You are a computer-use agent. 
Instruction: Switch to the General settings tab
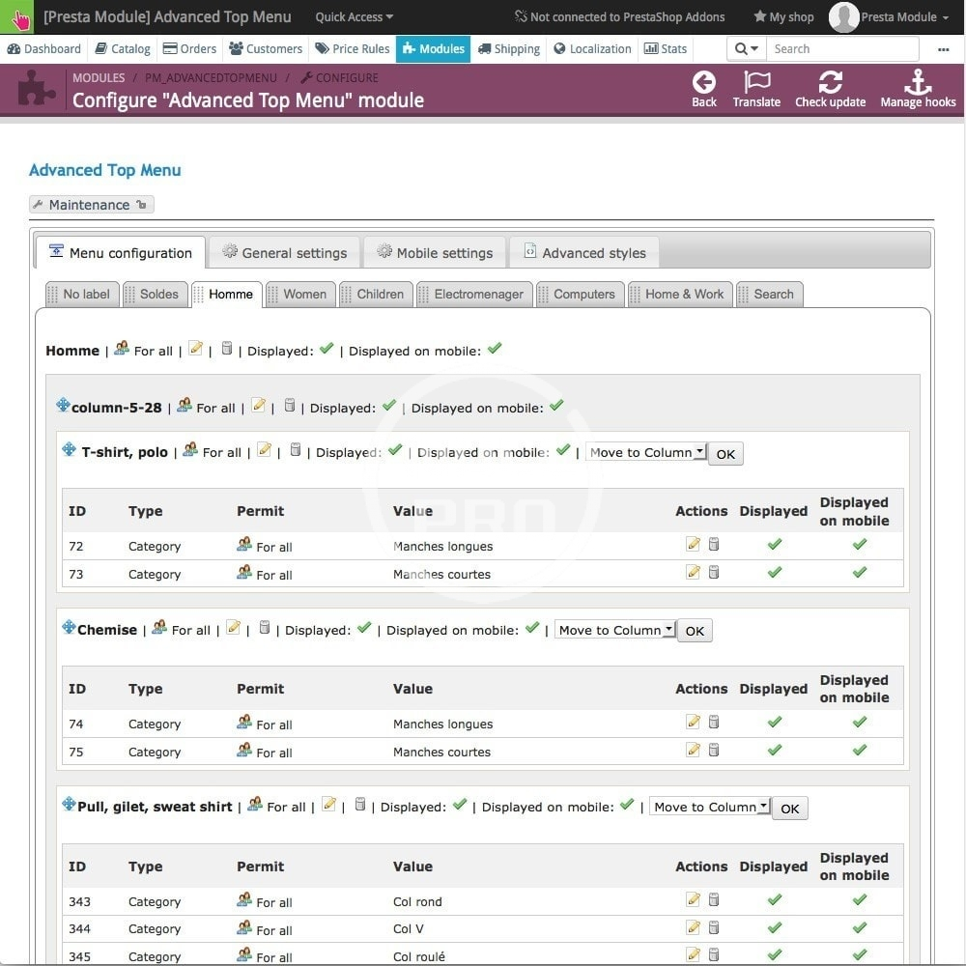(x=284, y=253)
